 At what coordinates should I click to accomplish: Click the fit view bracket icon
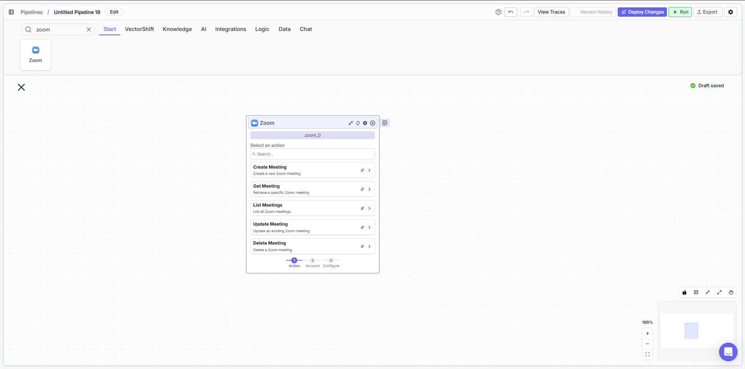click(x=648, y=354)
